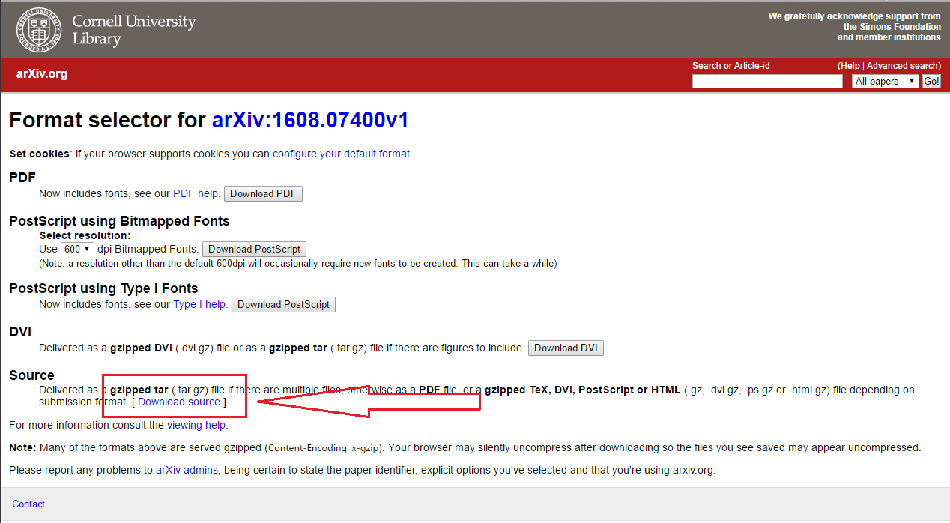Screen dimensions: 950x523
Task: Click the Set cookies label
Action: tap(39, 154)
